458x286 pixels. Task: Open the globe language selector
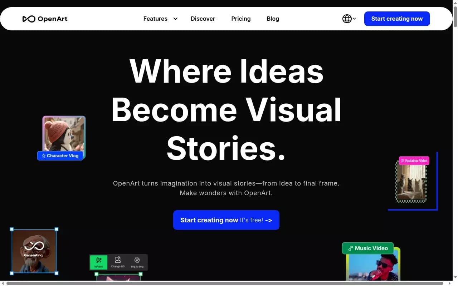click(x=349, y=19)
